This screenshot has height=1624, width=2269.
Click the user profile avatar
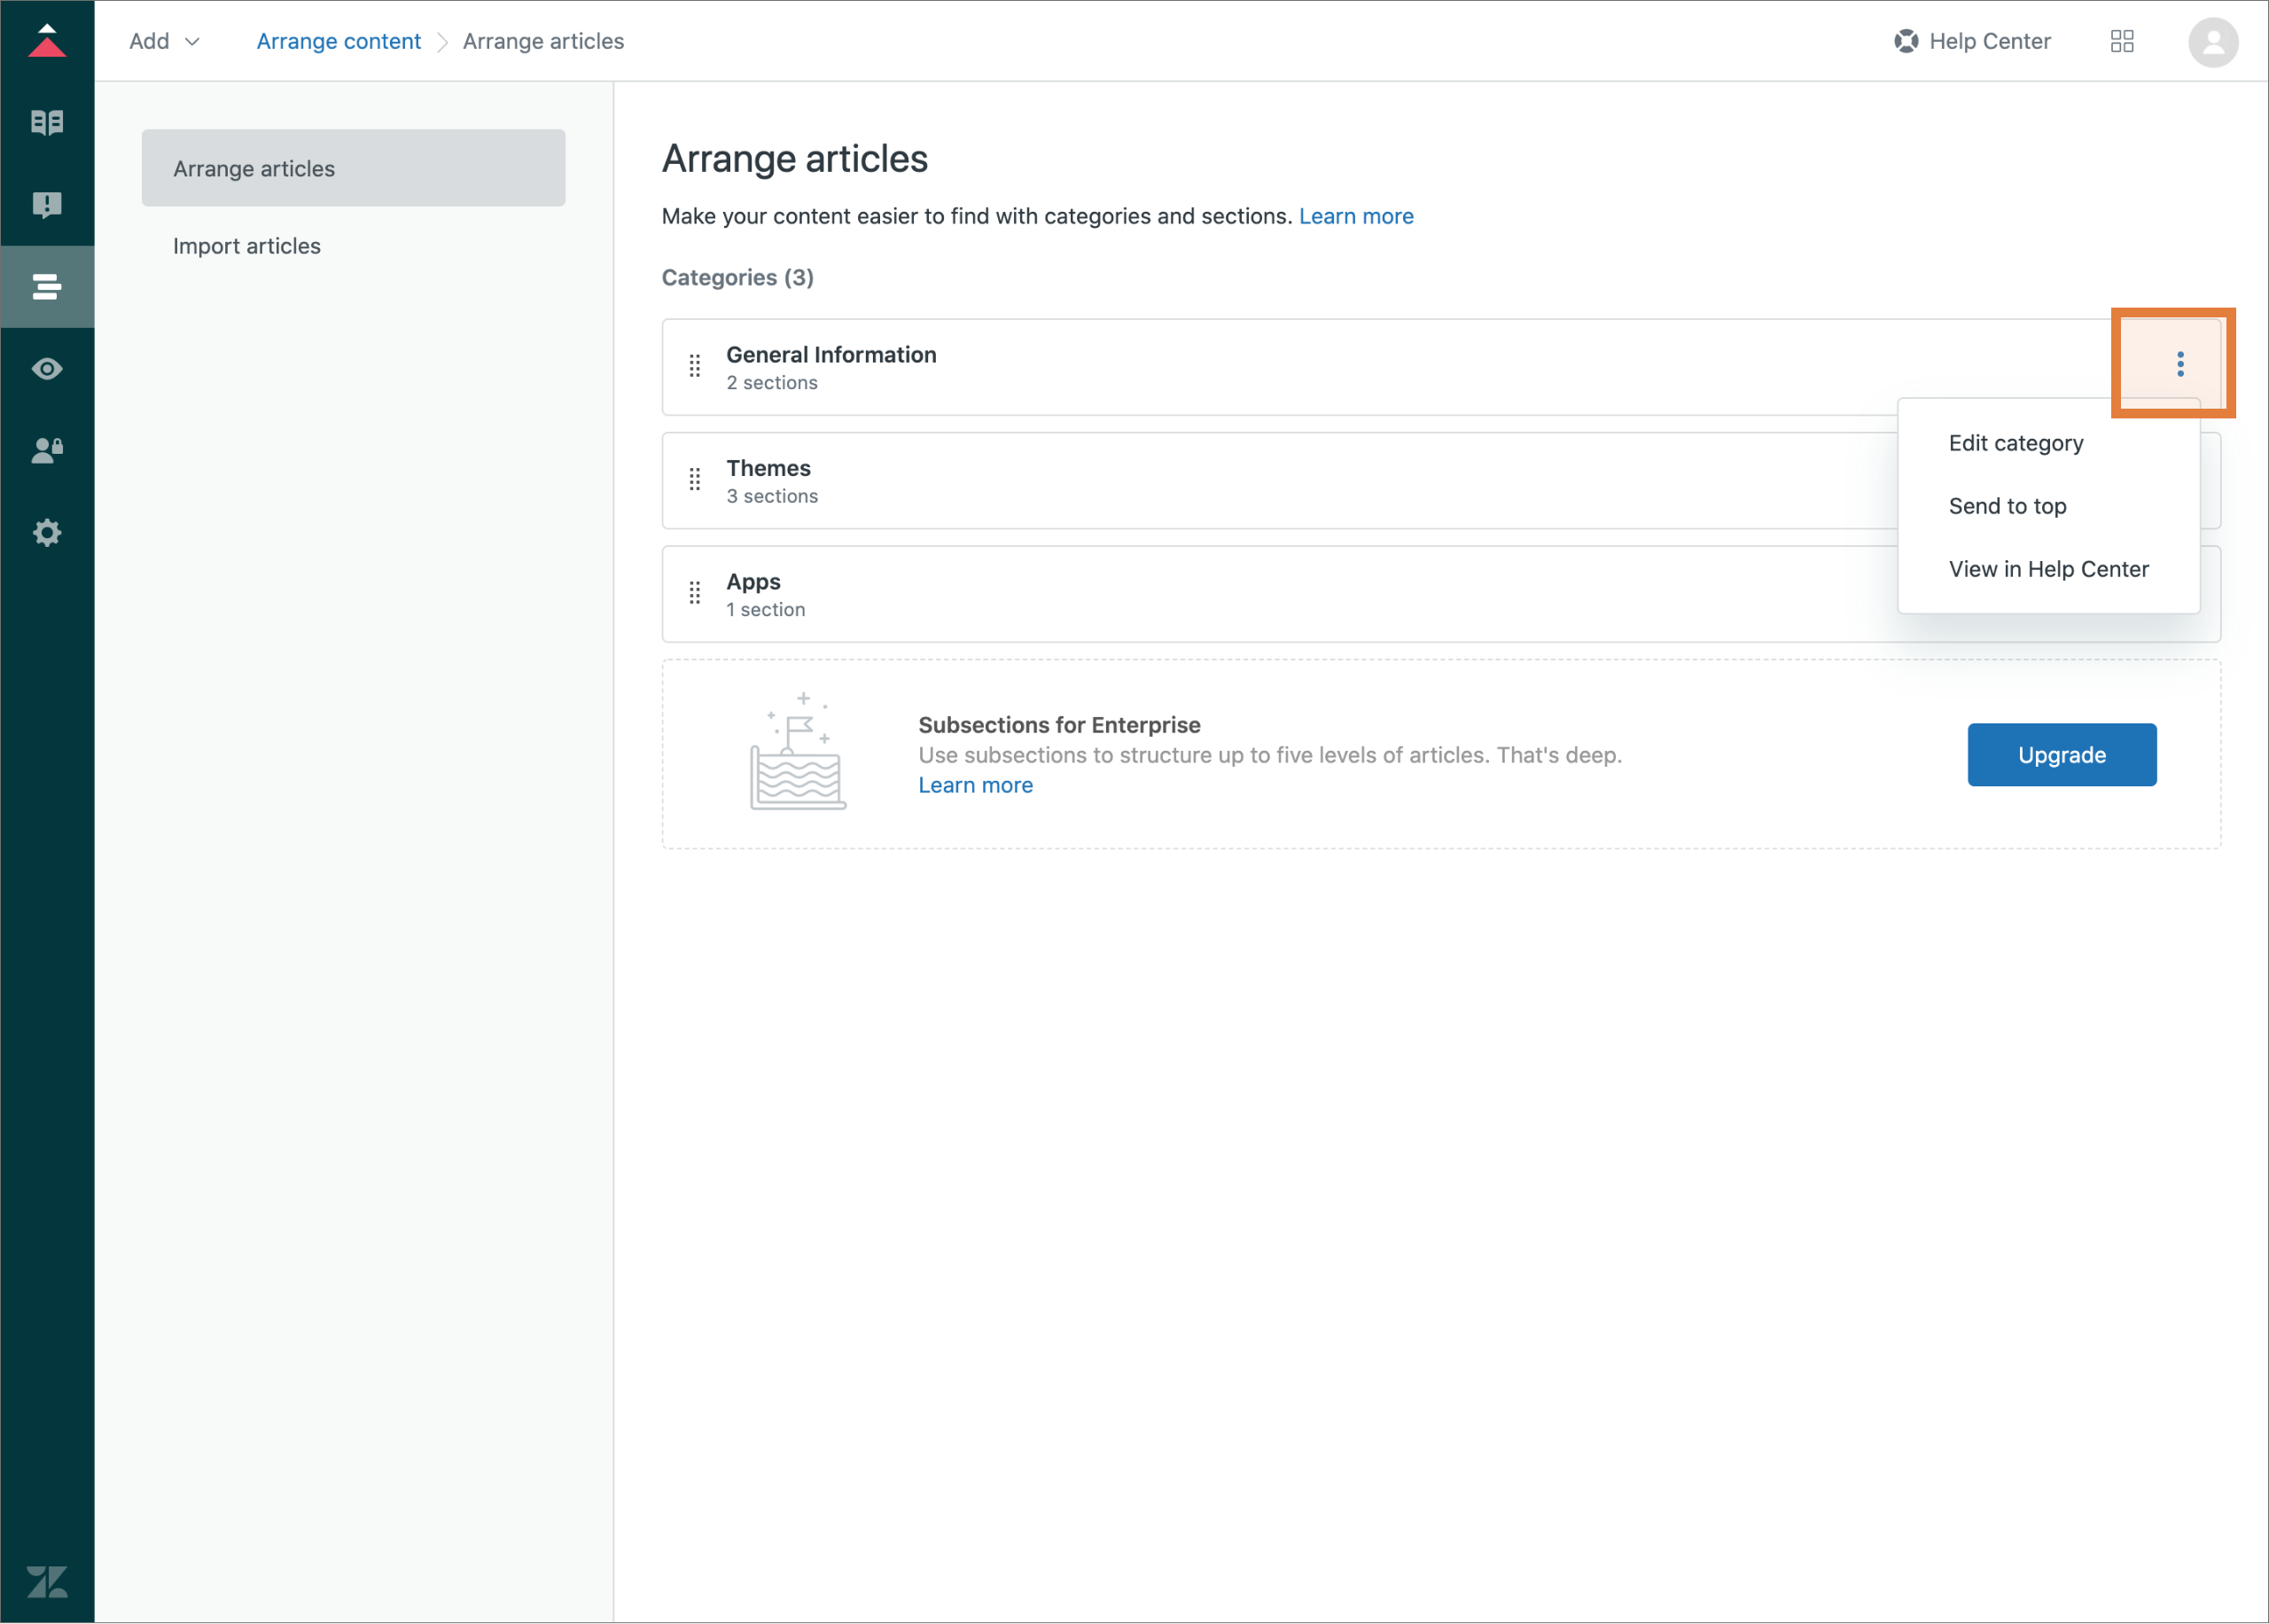[2212, 42]
